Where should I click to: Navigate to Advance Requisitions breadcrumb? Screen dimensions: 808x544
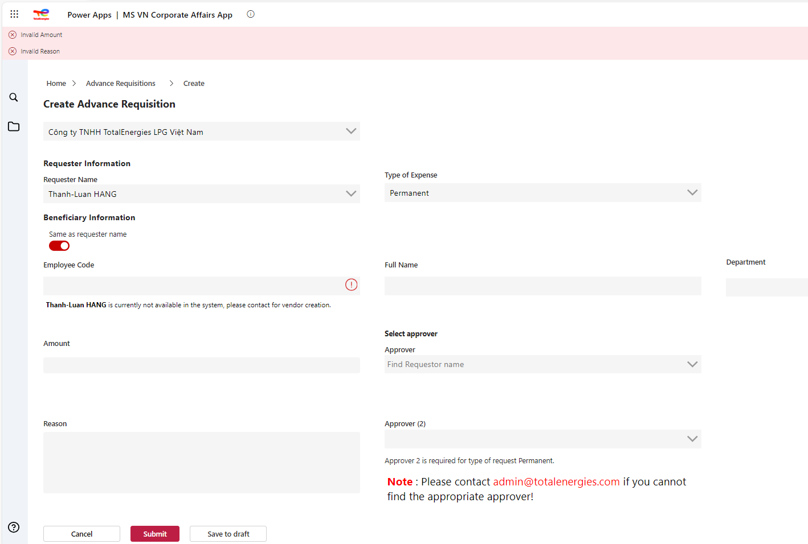[121, 83]
